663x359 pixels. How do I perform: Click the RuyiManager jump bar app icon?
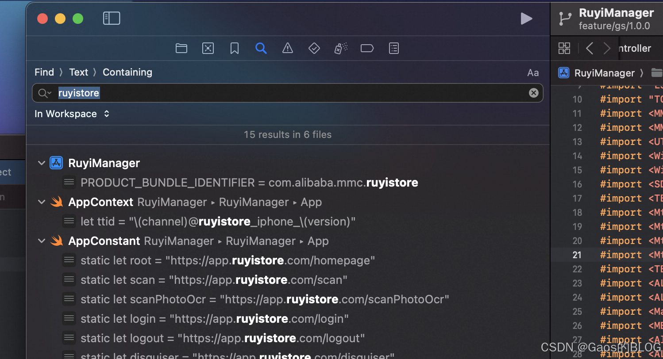(563, 73)
